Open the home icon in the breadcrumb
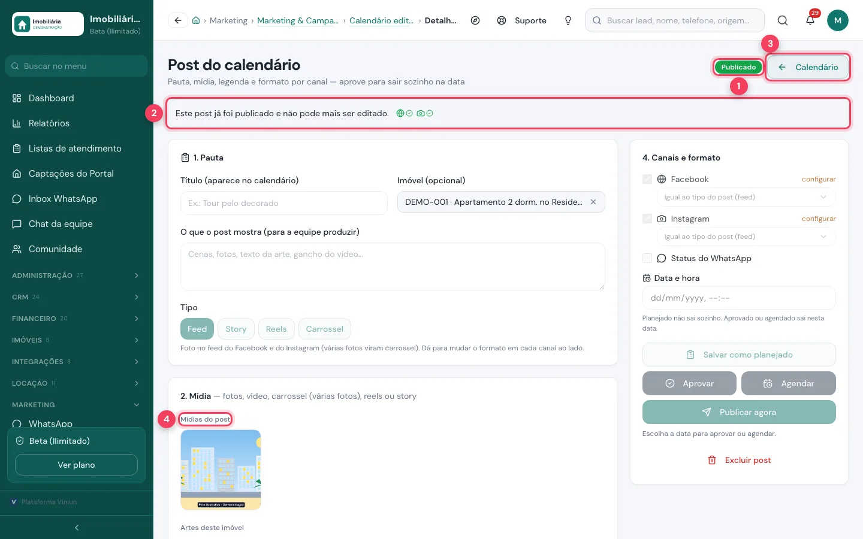This screenshot has height=539, width=863. pyautogui.click(x=196, y=20)
